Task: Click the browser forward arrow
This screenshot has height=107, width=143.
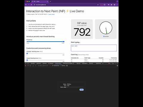Action: 29,5
